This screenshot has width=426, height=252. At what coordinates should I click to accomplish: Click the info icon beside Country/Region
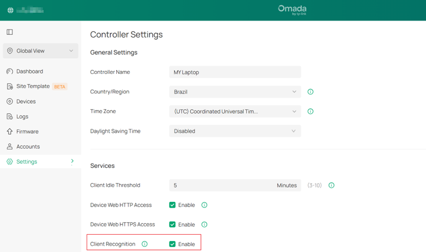point(310,92)
